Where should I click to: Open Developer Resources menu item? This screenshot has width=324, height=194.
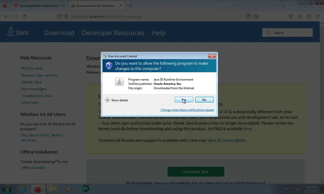pyautogui.click(x=113, y=33)
